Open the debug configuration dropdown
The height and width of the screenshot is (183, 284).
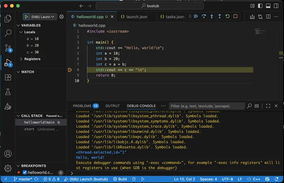(43, 17)
